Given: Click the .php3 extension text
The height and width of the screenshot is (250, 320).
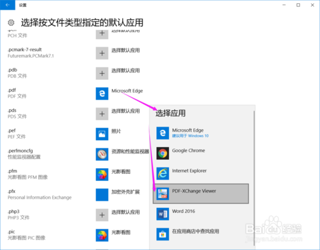Looking at the screenshot, I should [13, 212].
